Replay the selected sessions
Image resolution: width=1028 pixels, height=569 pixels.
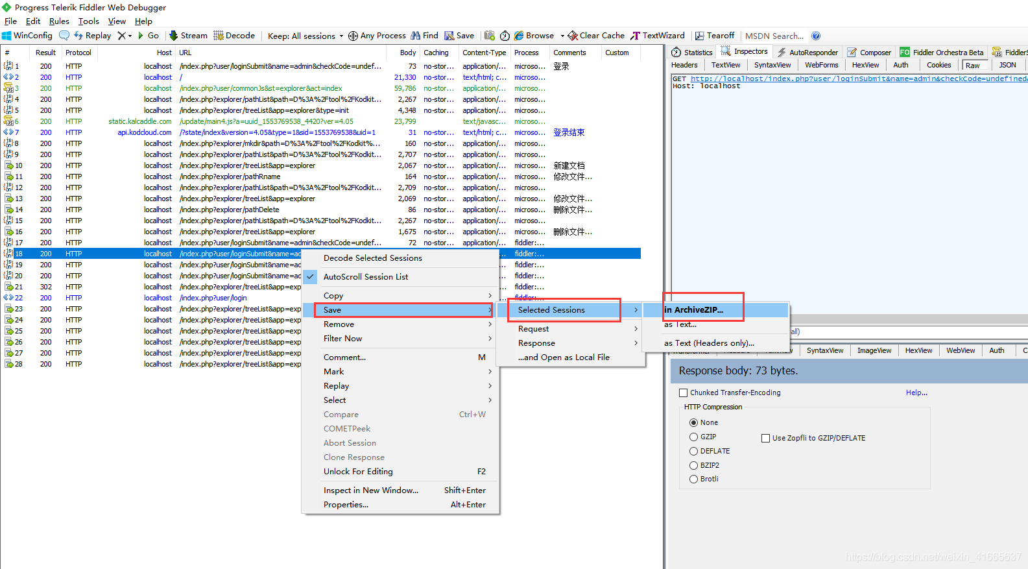(92, 36)
